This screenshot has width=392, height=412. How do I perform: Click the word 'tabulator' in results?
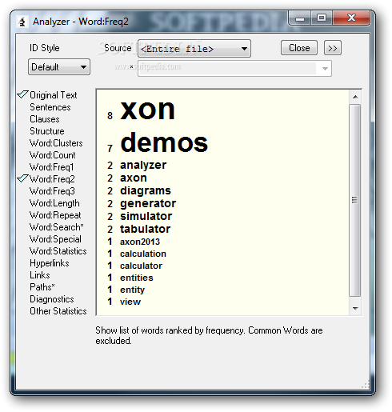coord(145,229)
